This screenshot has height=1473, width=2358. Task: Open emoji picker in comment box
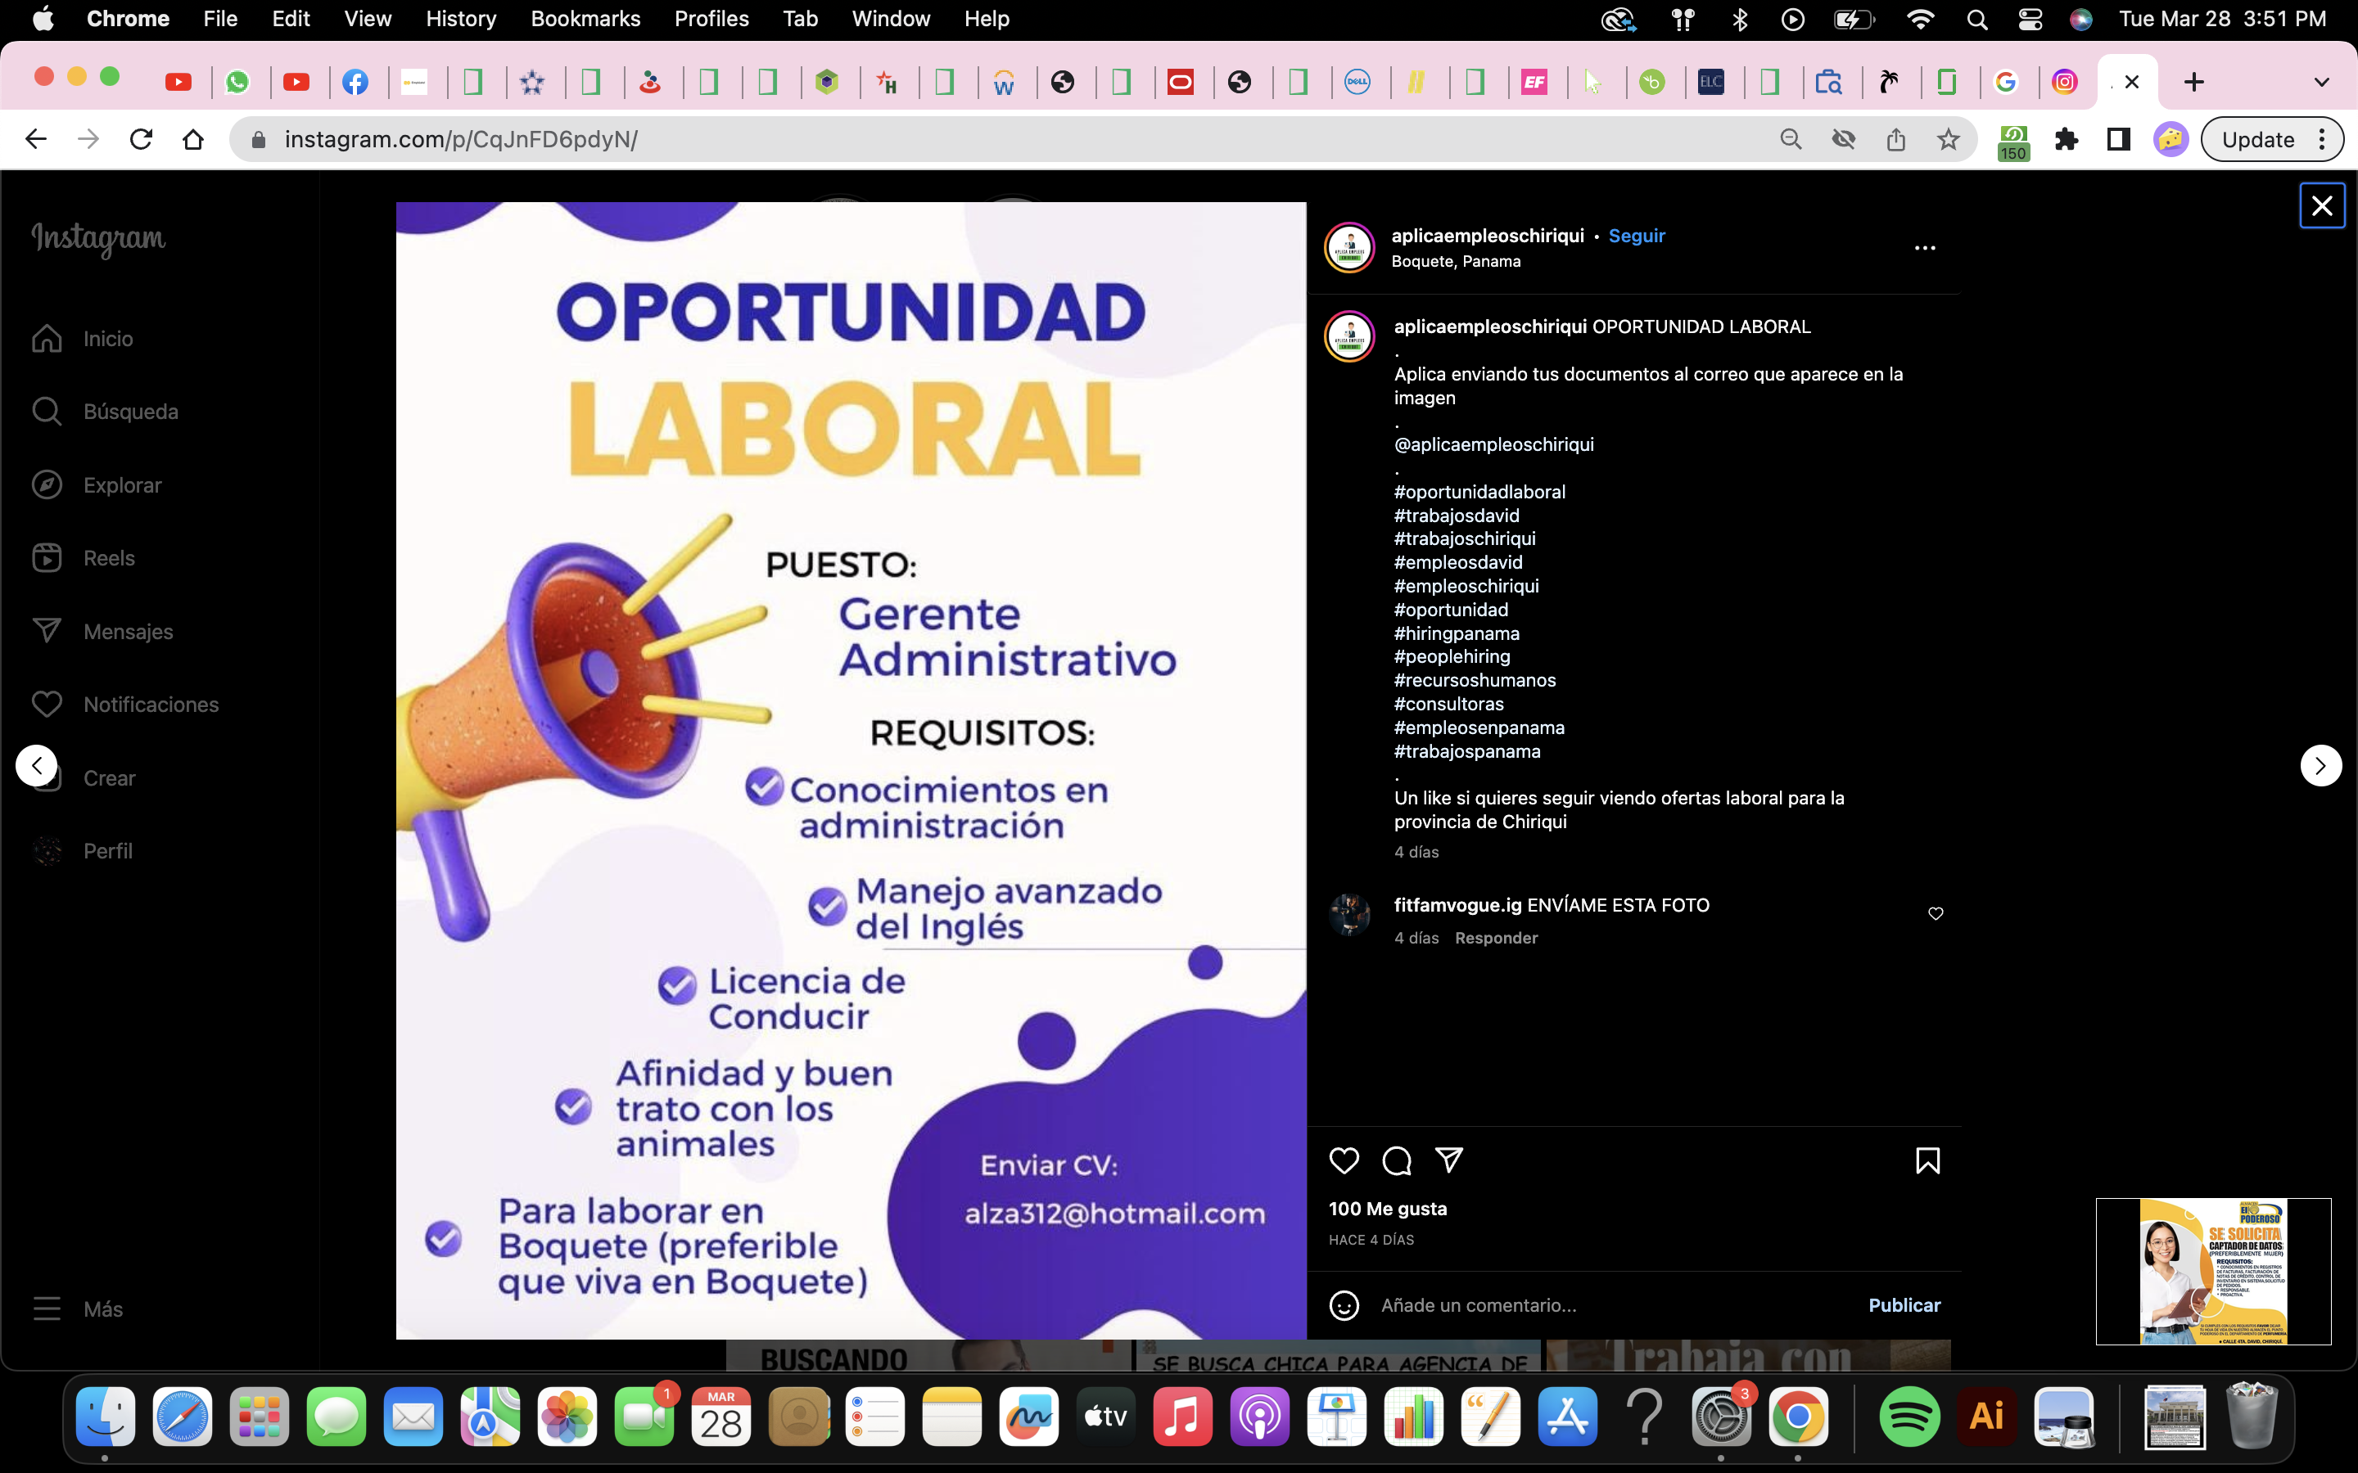point(1344,1305)
